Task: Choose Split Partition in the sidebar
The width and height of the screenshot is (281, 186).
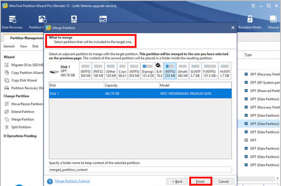Action: (18, 127)
